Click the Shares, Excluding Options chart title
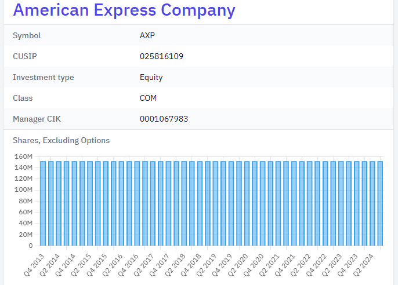 coord(61,140)
